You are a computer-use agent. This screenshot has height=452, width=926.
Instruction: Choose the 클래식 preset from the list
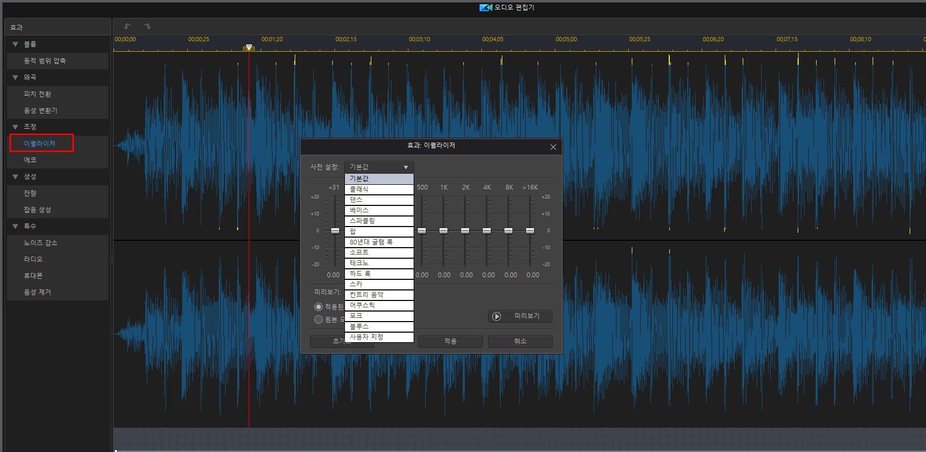tap(379, 189)
